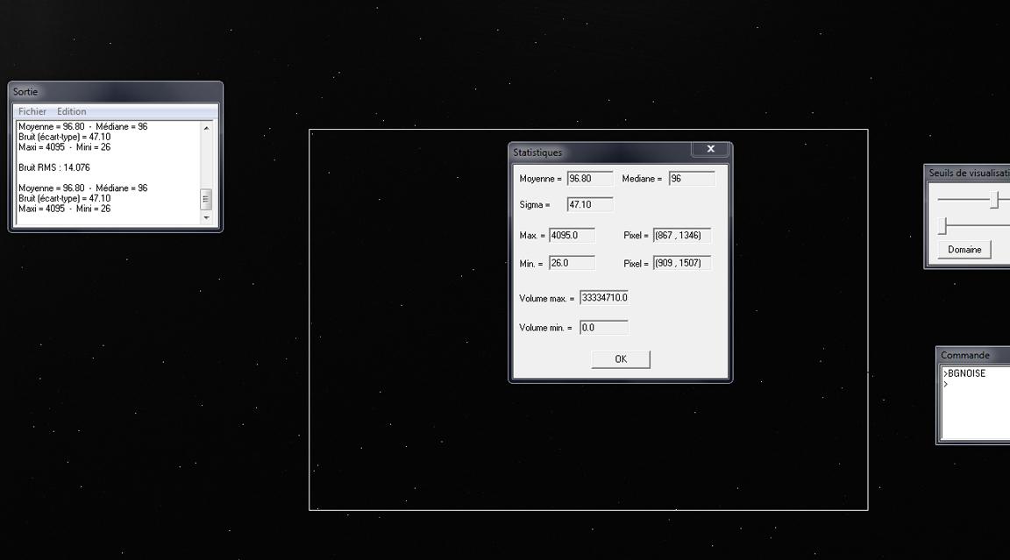1010x560 pixels.
Task: Click the Min. value field 26.0
Action: point(572,263)
